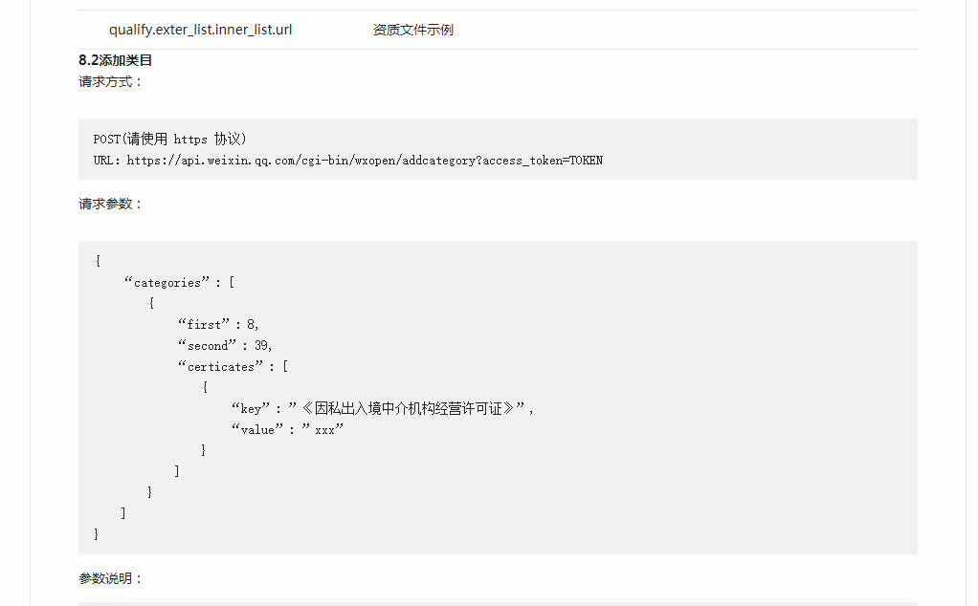Click the "categories" key in the JSON

[167, 283]
